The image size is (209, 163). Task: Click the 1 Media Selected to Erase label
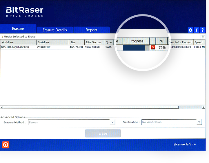tap(18, 36)
